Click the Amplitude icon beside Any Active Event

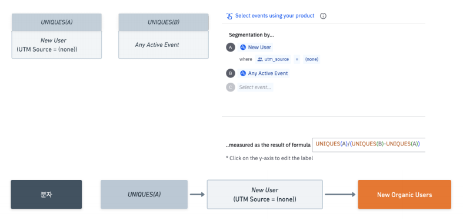[243, 73]
